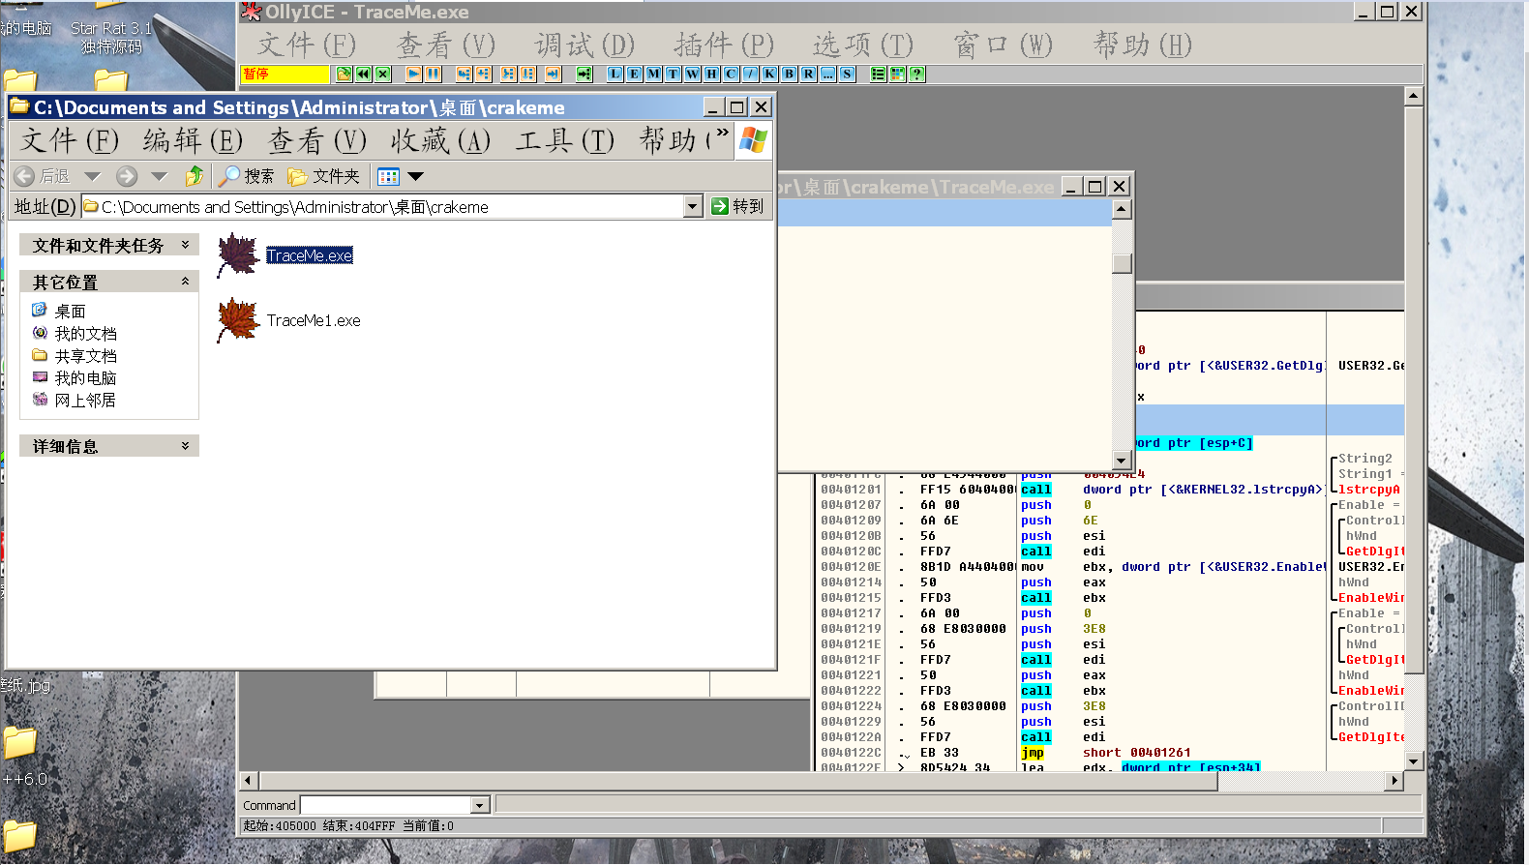
Task: Select TraceMe1.exe file in Explorer
Action: coord(288,320)
